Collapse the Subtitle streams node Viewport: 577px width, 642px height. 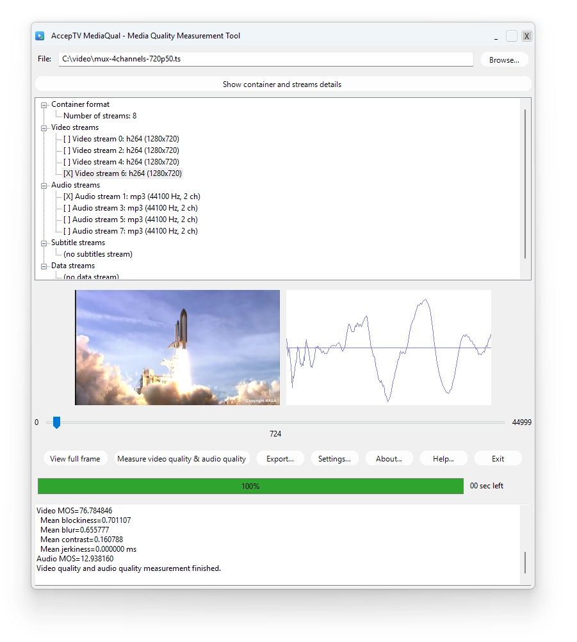(44, 243)
